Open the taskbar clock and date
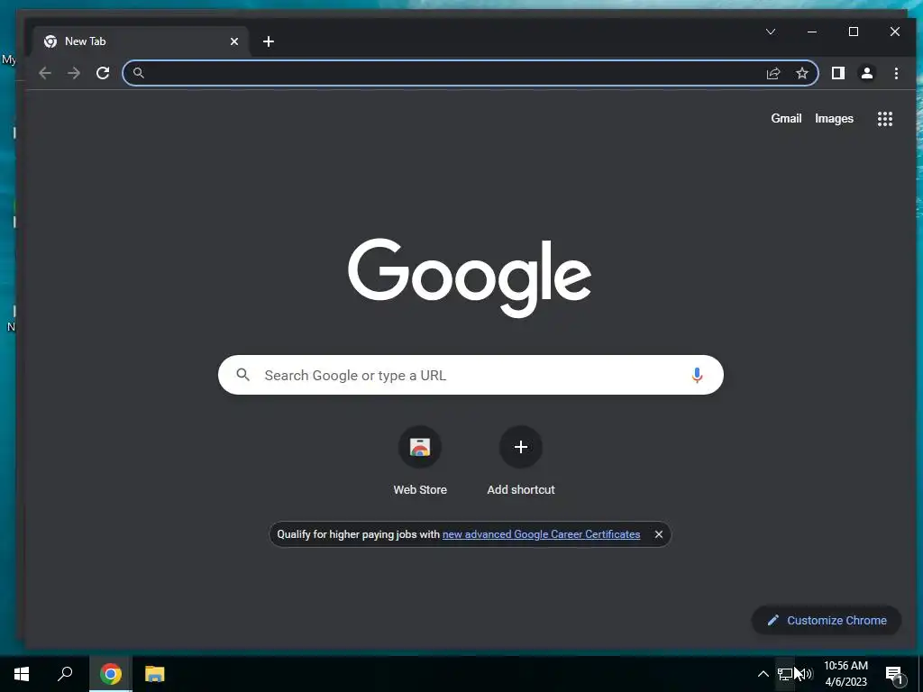This screenshot has width=923, height=692. [x=845, y=674]
